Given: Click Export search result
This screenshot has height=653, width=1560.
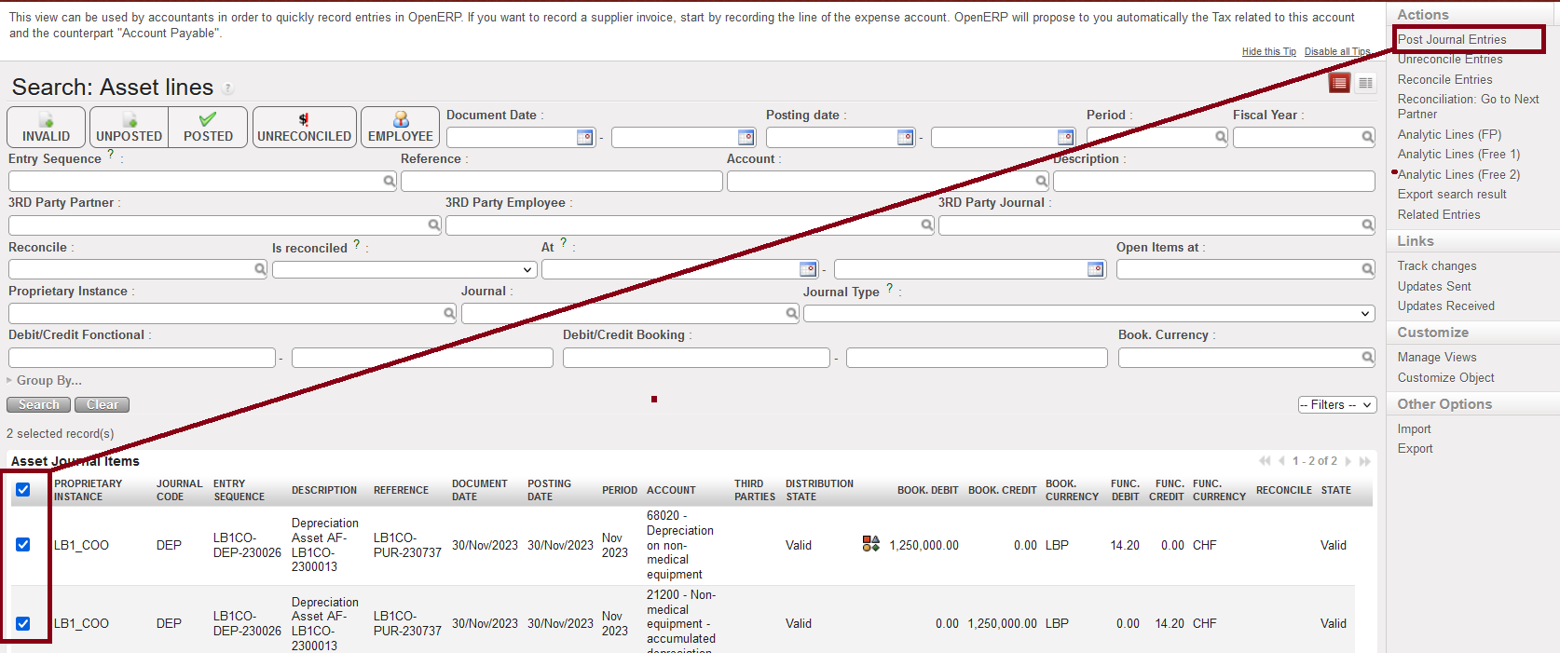Looking at the screenshot, I should 1452,194.
